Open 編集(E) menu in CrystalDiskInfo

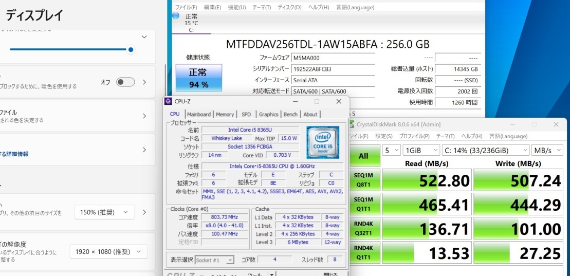pyautogui.click(x=212, y=7)
